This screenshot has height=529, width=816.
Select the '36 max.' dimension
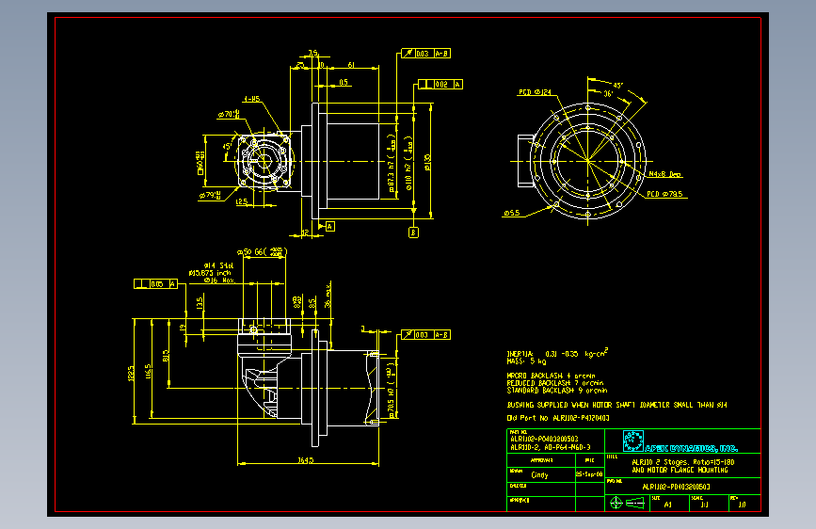pyautogui.click(x=328, y=295)
